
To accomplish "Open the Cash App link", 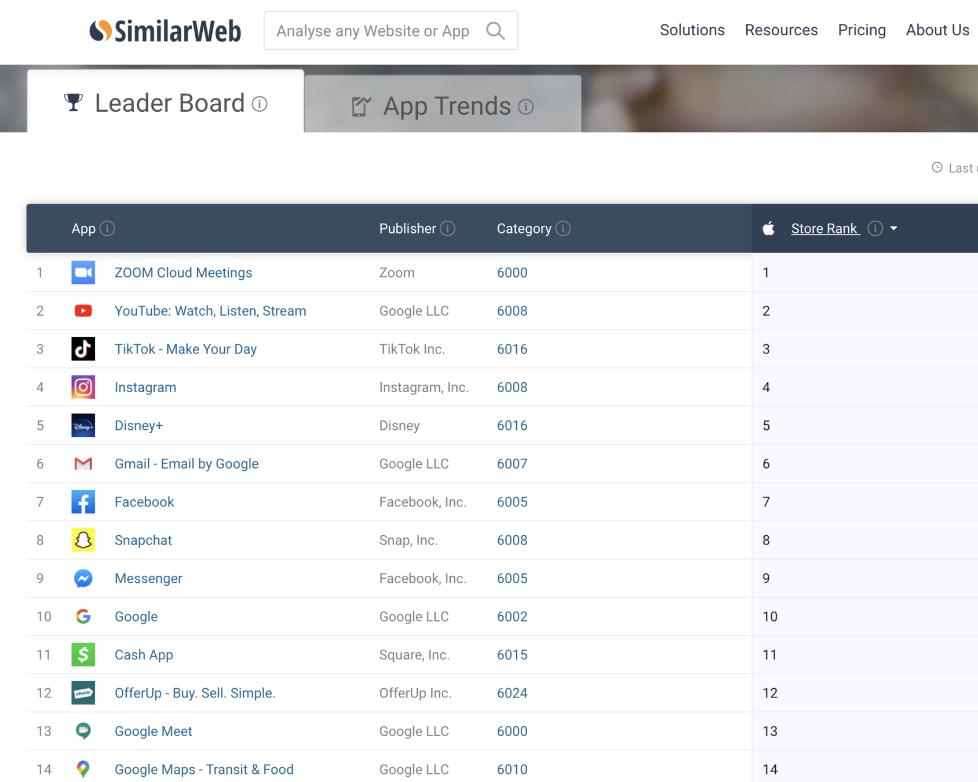I will tap(144, 655).
